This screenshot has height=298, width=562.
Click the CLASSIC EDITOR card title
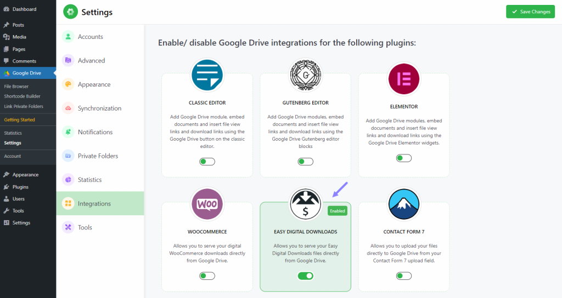207,102
